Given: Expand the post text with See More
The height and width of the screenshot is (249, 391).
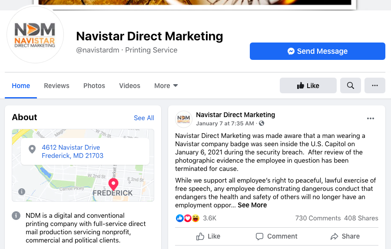Looking at the screenshot, I should coord(252,205).
